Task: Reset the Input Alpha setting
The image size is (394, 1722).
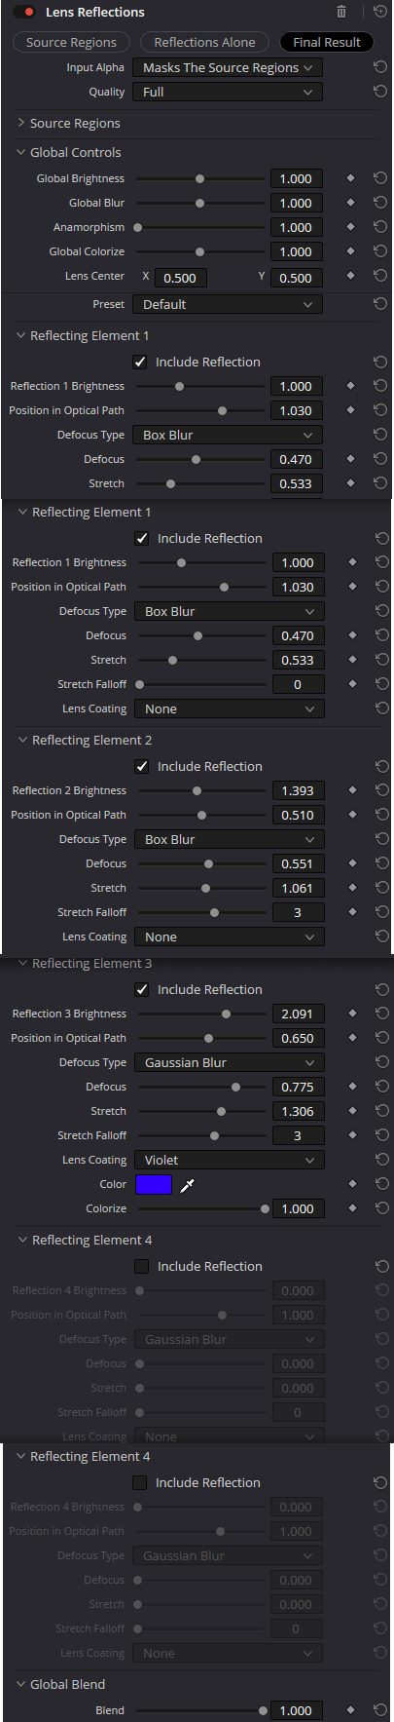Action: [379, 67]
